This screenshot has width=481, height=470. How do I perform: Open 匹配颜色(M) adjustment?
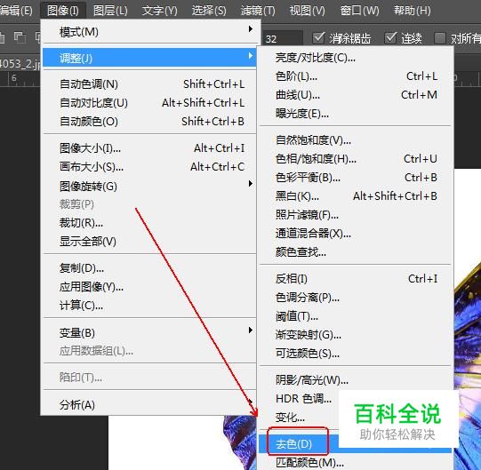coord(356,462)
